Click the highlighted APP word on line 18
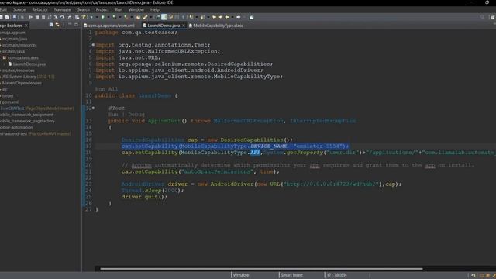Image resolution: width=496 pixels, height=279 pixels. coord(255,153)
